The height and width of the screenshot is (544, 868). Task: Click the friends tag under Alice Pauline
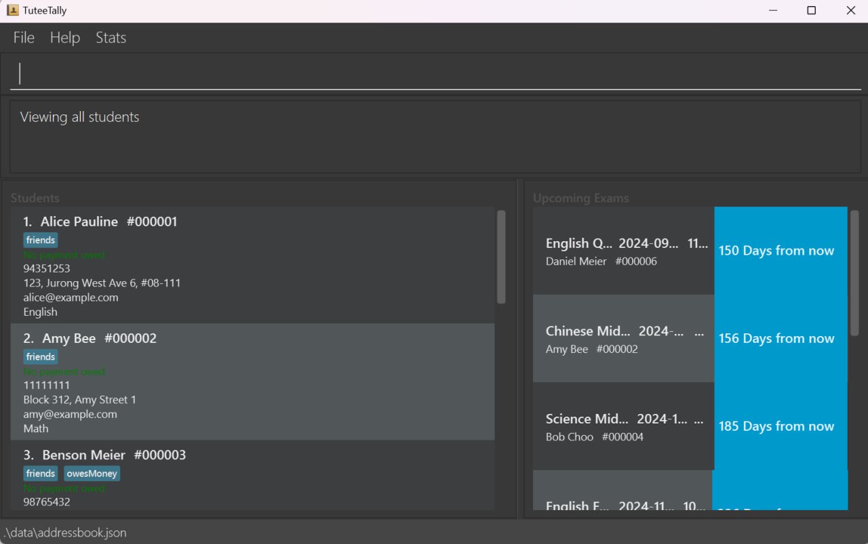[41, 240]
